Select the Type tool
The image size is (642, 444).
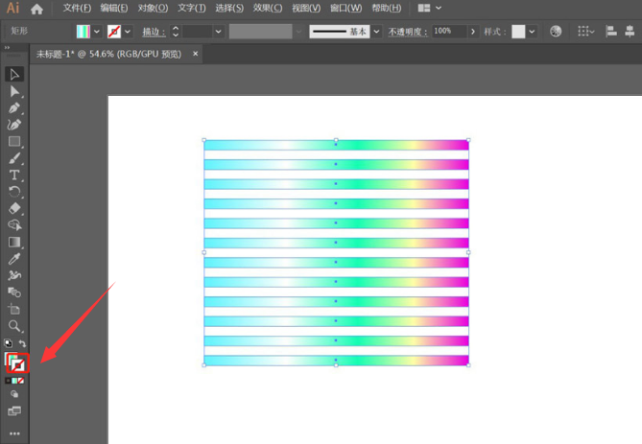pos(14,175)
